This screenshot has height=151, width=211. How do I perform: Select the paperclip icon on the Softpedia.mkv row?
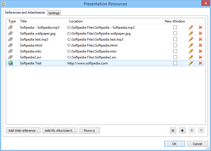(10, 51)
